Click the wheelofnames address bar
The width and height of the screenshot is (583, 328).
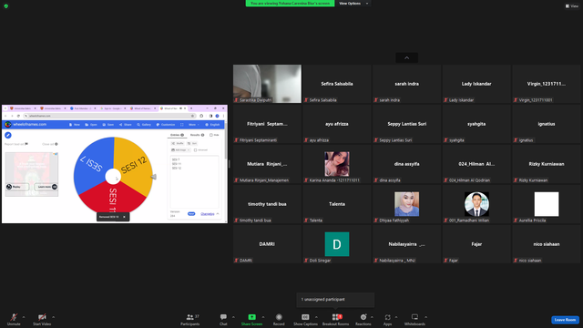[109, 116]
